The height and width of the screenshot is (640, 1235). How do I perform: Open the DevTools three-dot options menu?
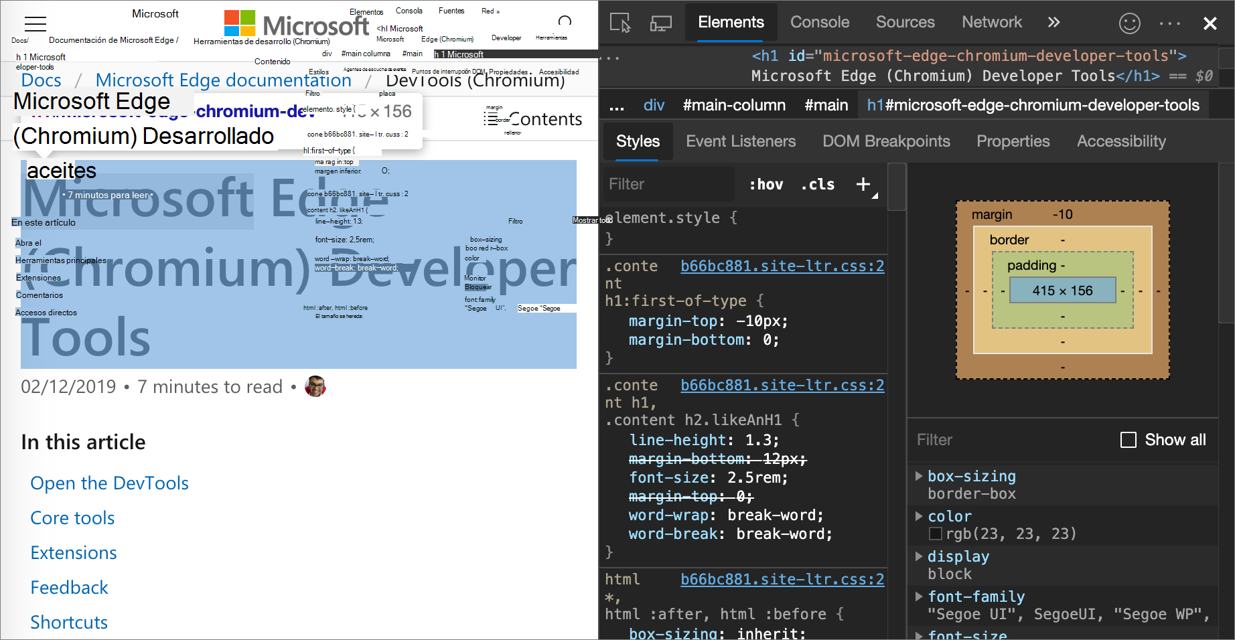point(1169,23)
